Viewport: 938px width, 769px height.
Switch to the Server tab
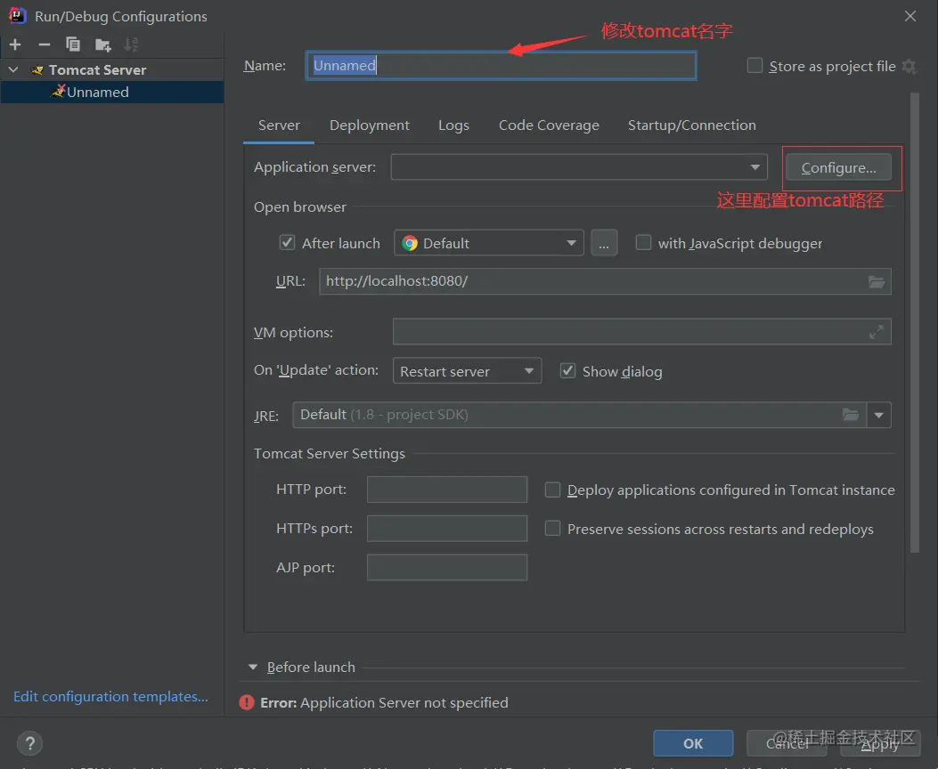coord(279,125)
